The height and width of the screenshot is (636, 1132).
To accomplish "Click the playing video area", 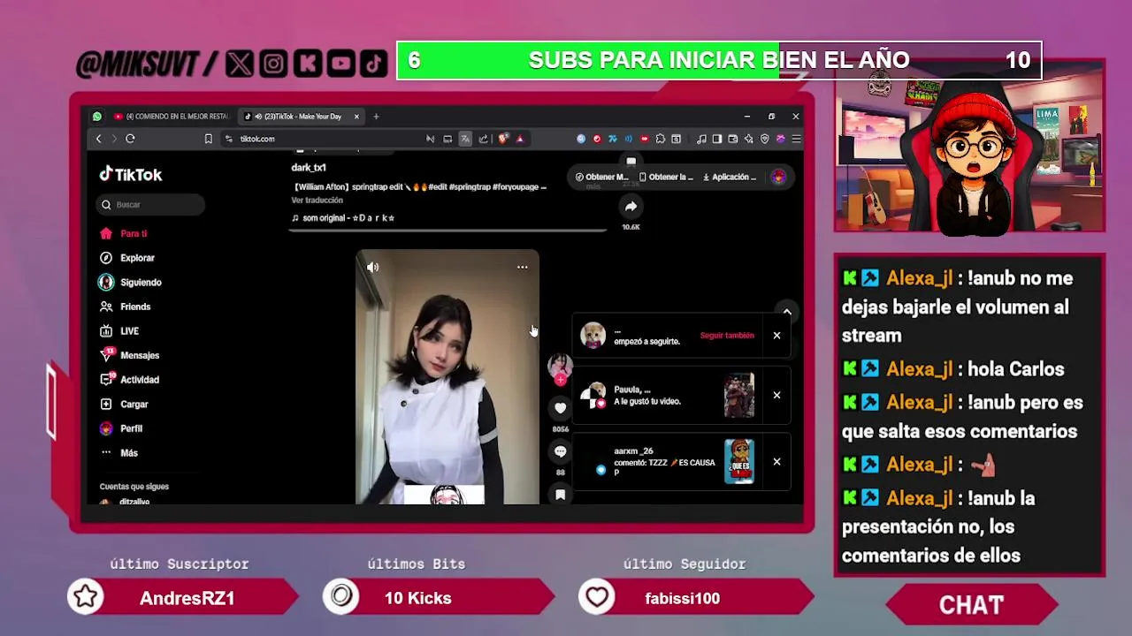I will pos(447,377).
